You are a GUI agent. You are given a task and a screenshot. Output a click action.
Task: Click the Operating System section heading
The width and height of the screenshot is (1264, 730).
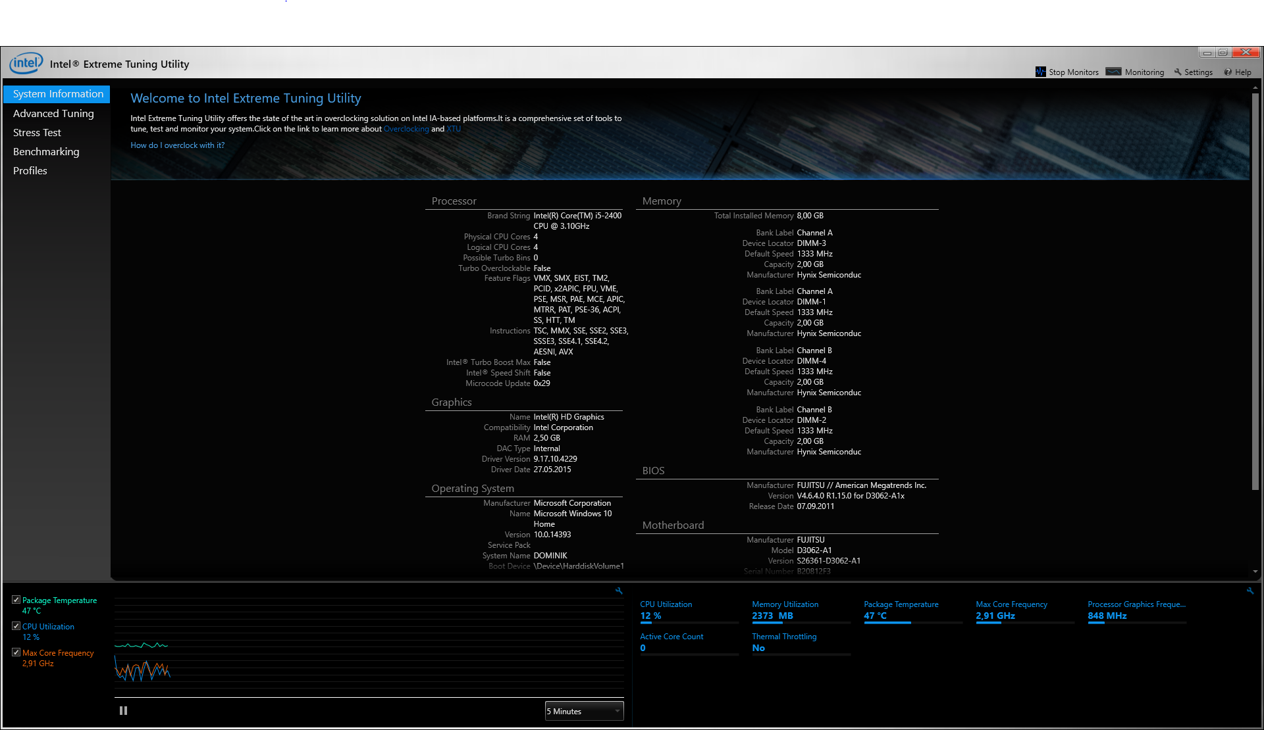tap(473, 488)
